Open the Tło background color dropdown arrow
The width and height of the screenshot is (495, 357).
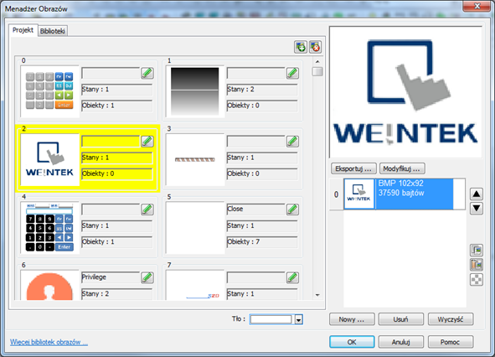tap(299, 320)
